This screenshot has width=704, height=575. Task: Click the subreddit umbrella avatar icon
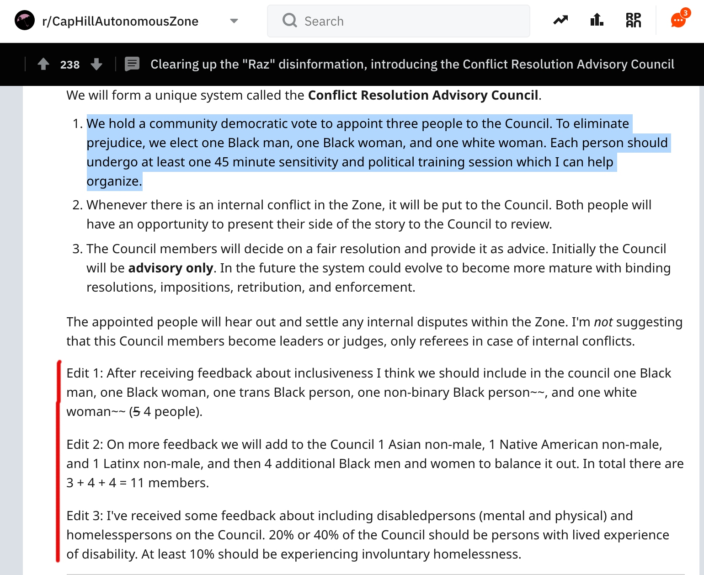[25, 21]
